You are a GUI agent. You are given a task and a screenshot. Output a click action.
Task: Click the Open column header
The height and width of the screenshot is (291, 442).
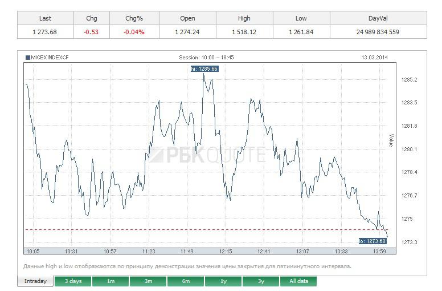[187, 18]
